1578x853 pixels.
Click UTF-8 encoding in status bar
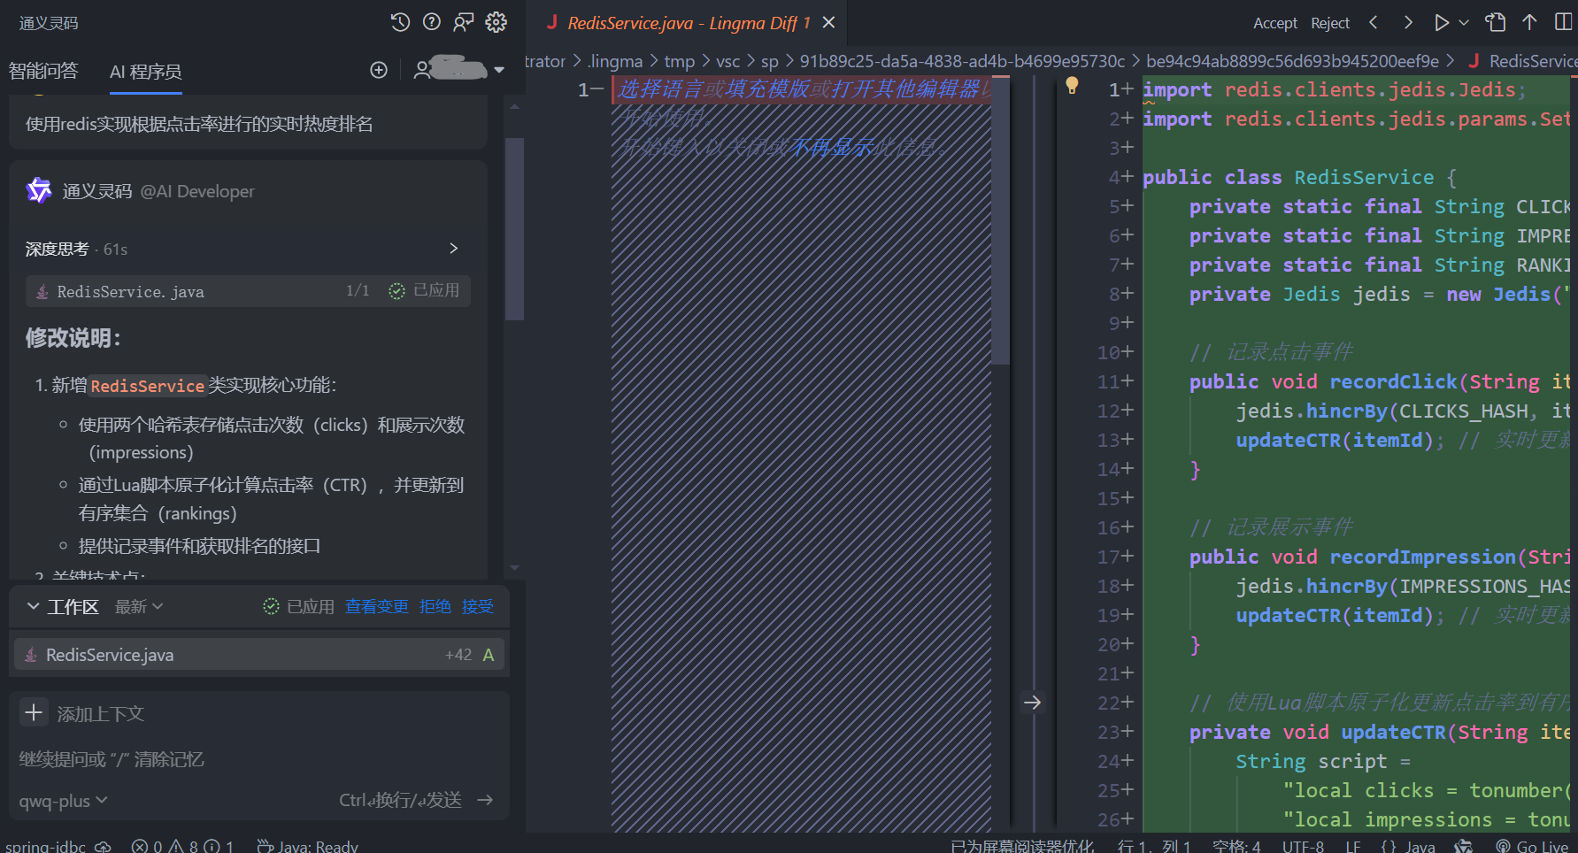point(1303,846)
